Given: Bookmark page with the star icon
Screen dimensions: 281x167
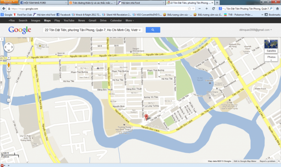Looking at the screenshot, I should [x=189, y=9].
